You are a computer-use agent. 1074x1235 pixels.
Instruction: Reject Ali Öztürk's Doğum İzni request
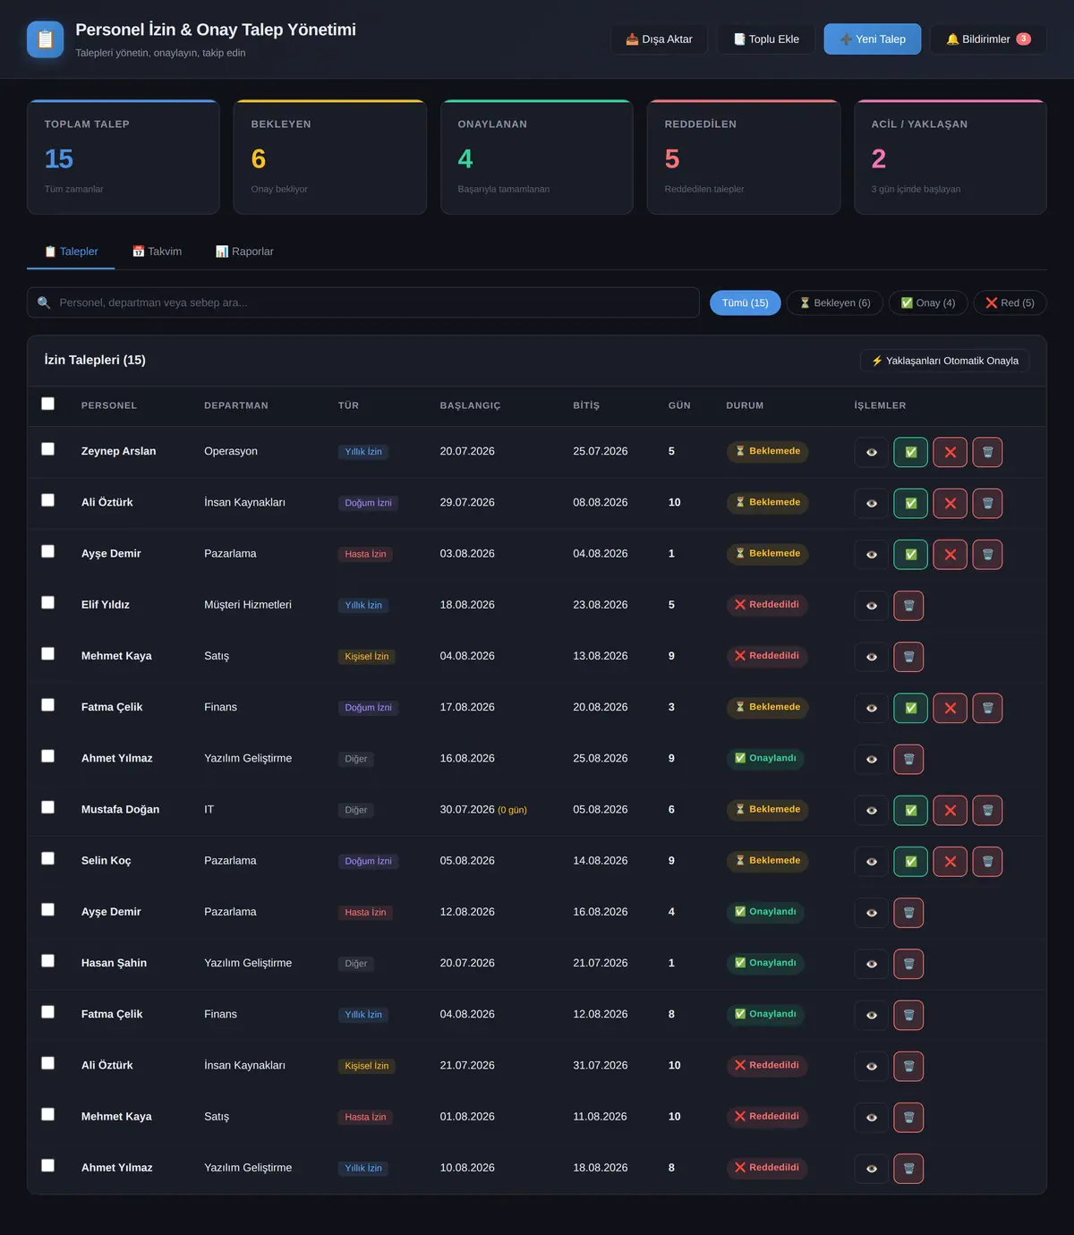coord(950,503)
